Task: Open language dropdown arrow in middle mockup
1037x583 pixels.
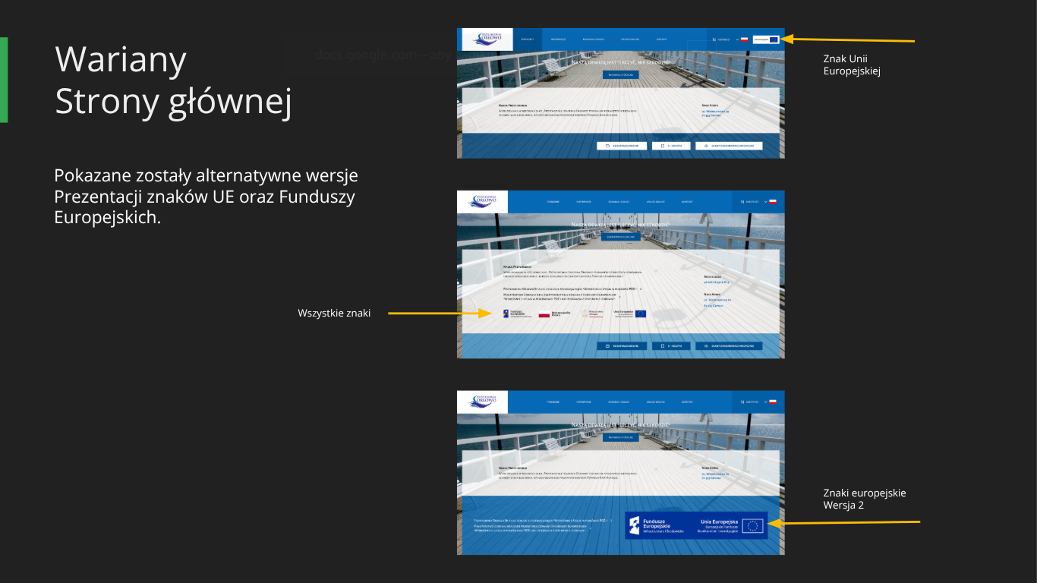Action: click(765, 202)
